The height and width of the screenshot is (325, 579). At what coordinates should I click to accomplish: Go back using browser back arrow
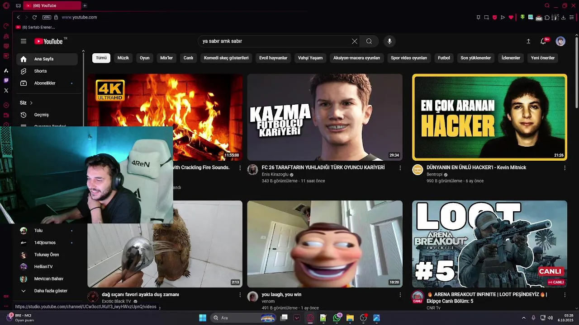[x=18, y=17]
